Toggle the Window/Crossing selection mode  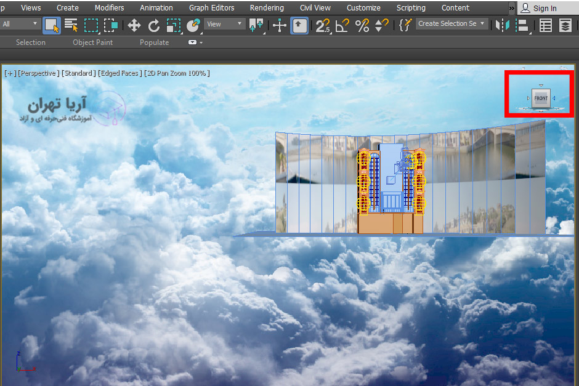tap(111, 25)
